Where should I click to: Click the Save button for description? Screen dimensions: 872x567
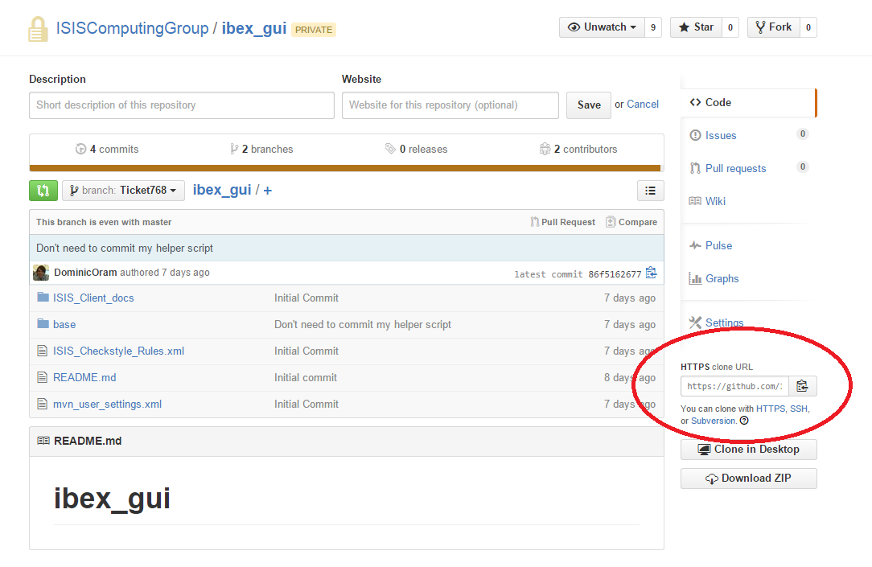pyautogui.click(x=588, y=105)
